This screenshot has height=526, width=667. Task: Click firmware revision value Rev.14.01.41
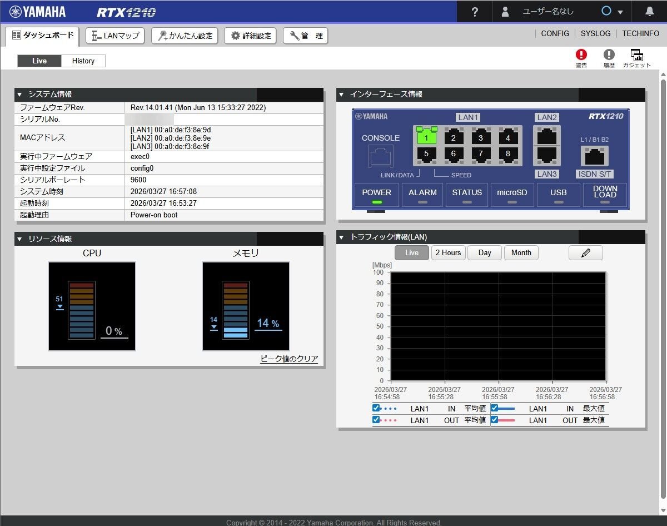point(198,107)
